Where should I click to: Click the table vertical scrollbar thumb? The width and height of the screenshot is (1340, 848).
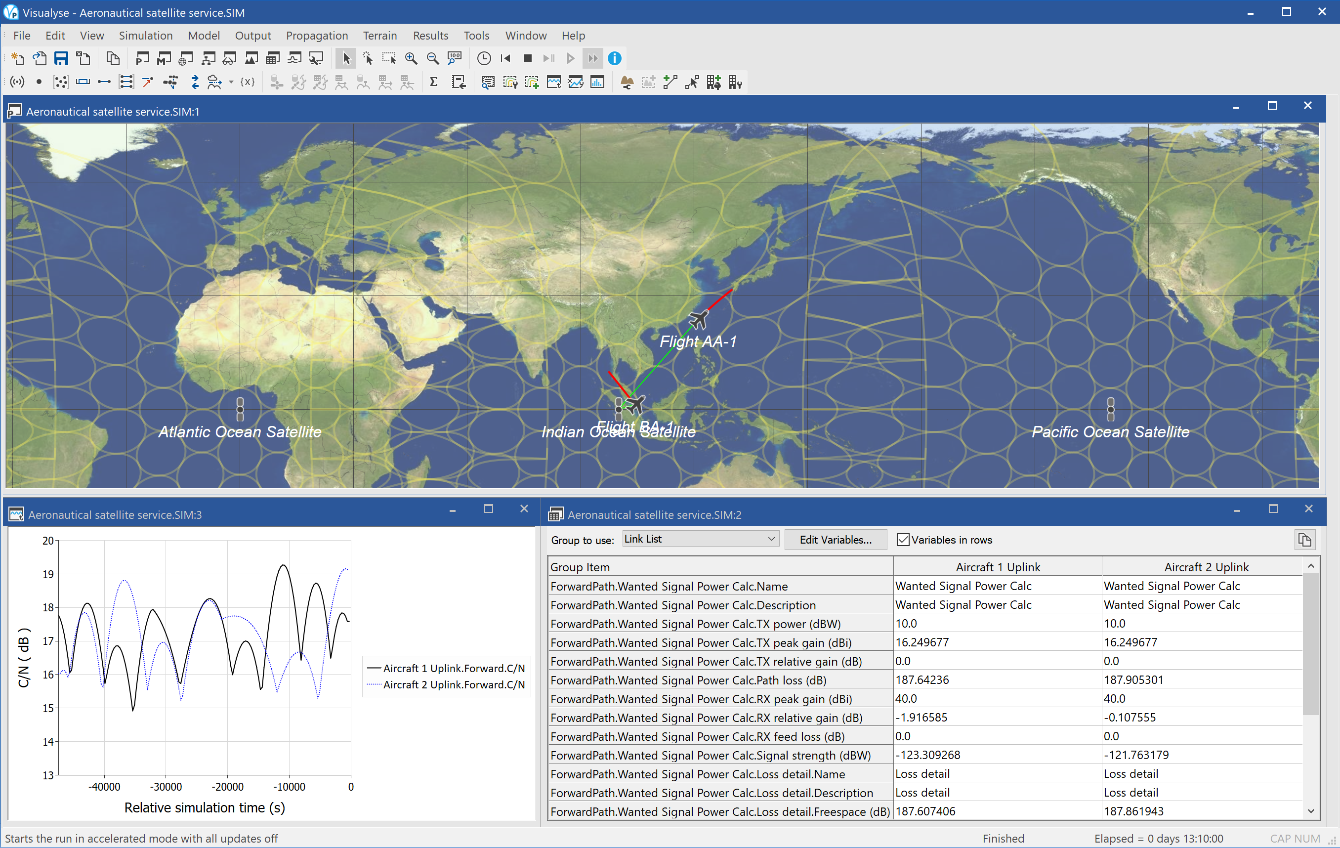pyautogui.click(x=1310, y=644)
